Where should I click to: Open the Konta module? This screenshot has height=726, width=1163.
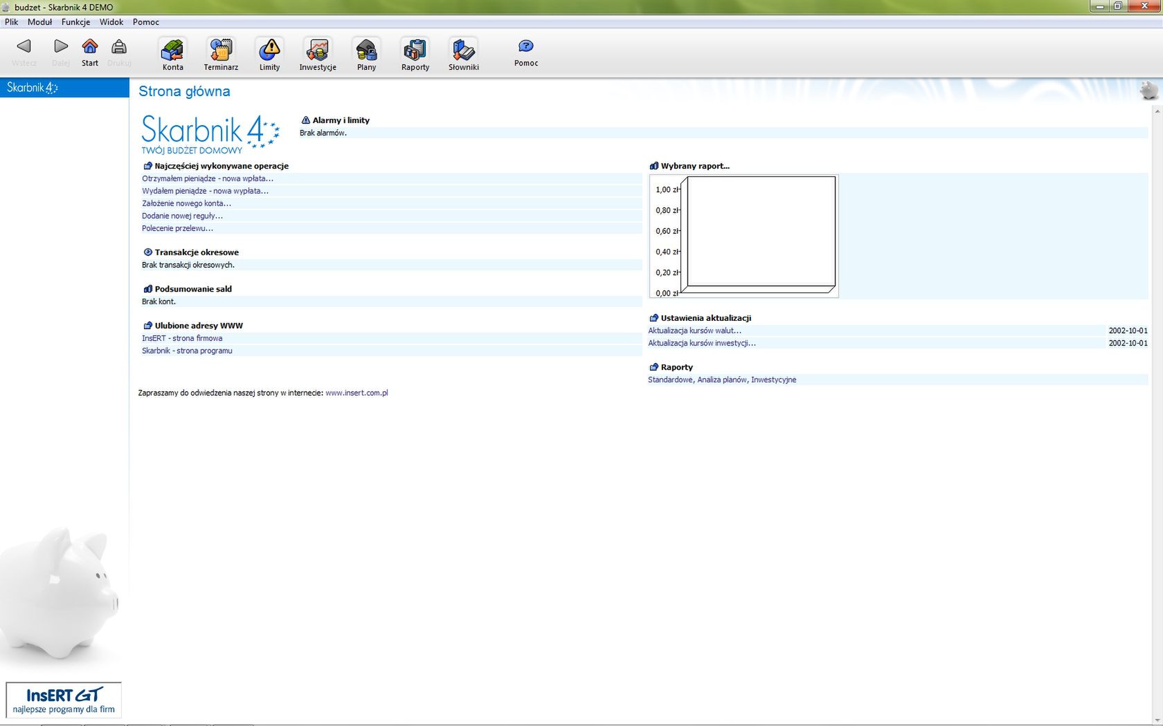[172, 55]
